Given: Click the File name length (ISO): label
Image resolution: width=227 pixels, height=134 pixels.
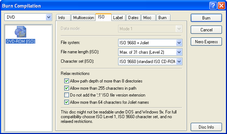Looking at the screenshot, I should 80,52.
